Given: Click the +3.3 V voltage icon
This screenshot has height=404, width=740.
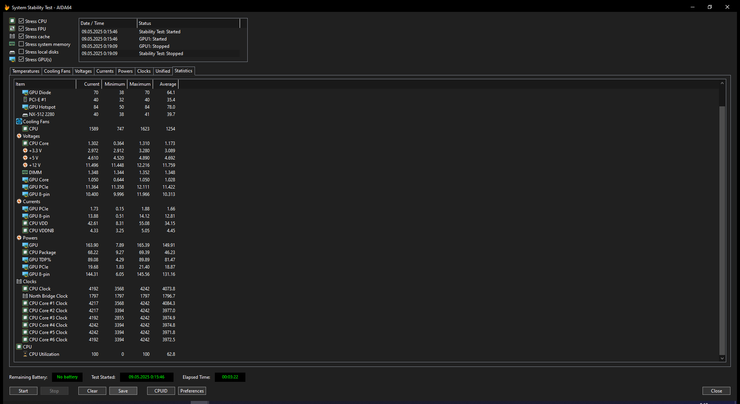Looking at the screenshot, I should (x=25, y=151).
